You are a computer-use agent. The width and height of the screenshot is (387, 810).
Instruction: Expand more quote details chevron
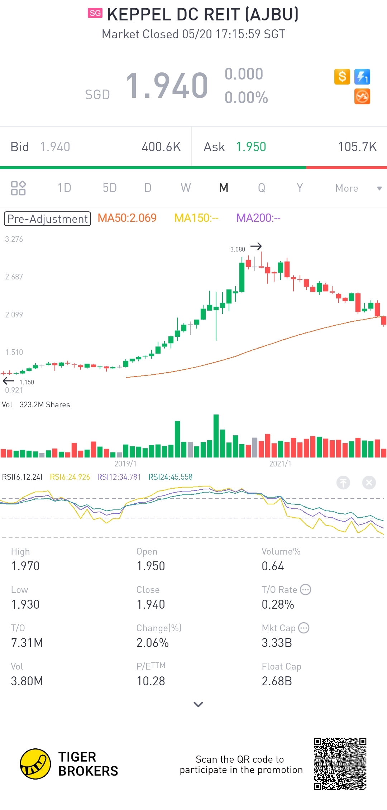tap(198, 704)
